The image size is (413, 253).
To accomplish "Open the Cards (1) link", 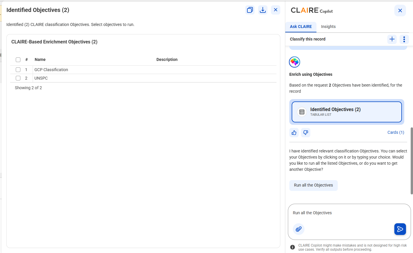I will 396,132.
